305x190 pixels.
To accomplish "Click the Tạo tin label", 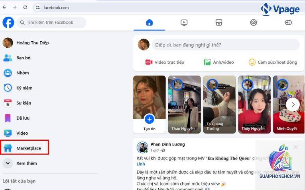I will point(150,129).
